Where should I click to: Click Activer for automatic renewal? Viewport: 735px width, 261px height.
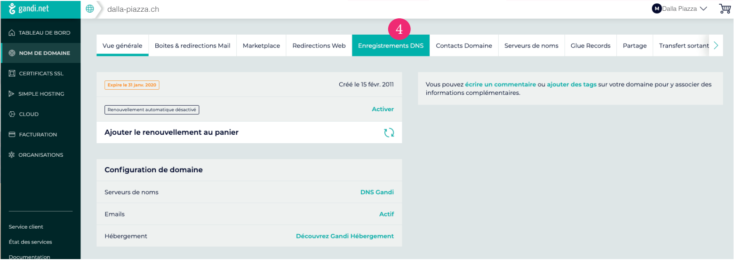click(x=383, y=109)
